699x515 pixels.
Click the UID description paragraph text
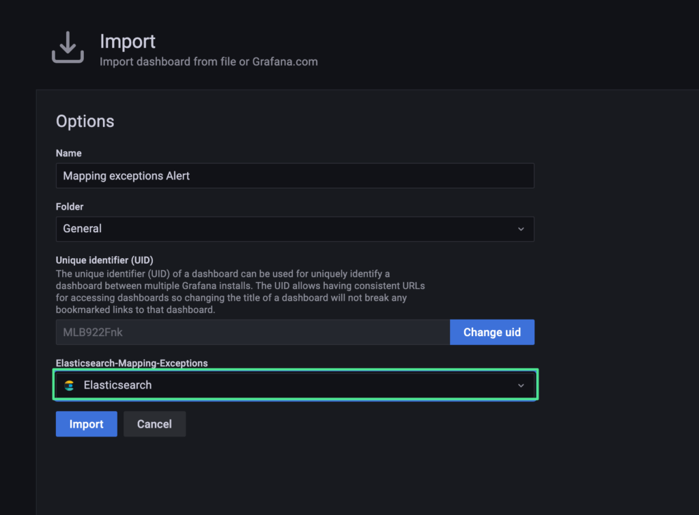240,292
